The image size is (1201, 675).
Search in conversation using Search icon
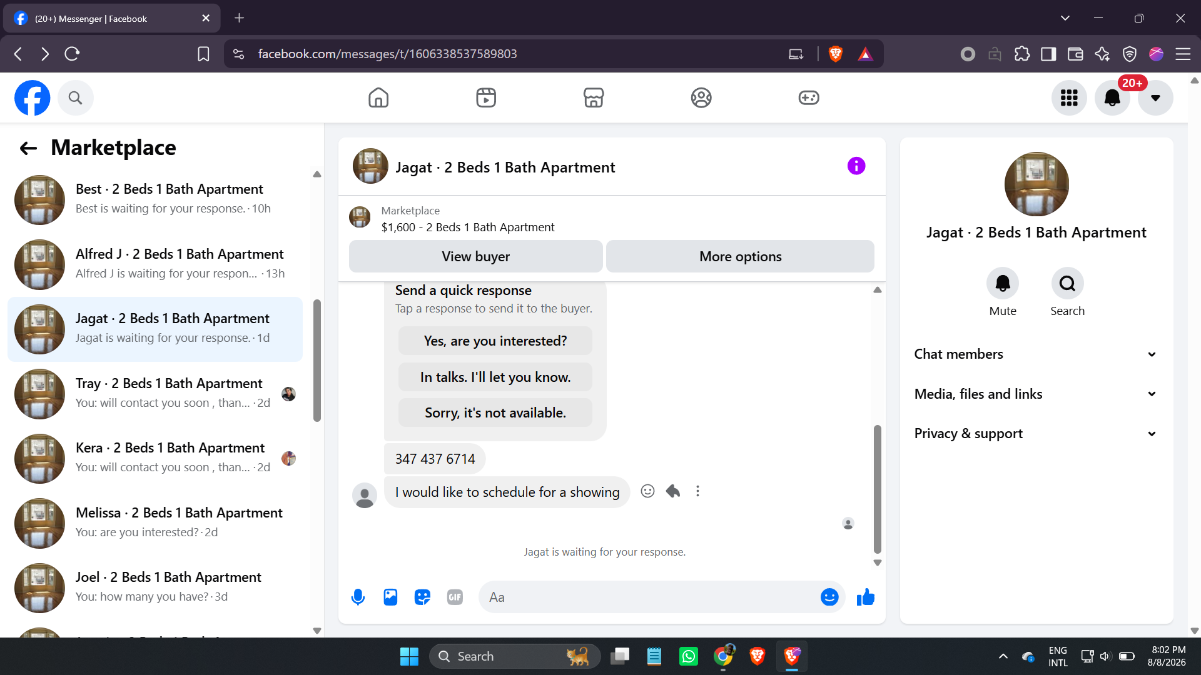(1067, 284)
